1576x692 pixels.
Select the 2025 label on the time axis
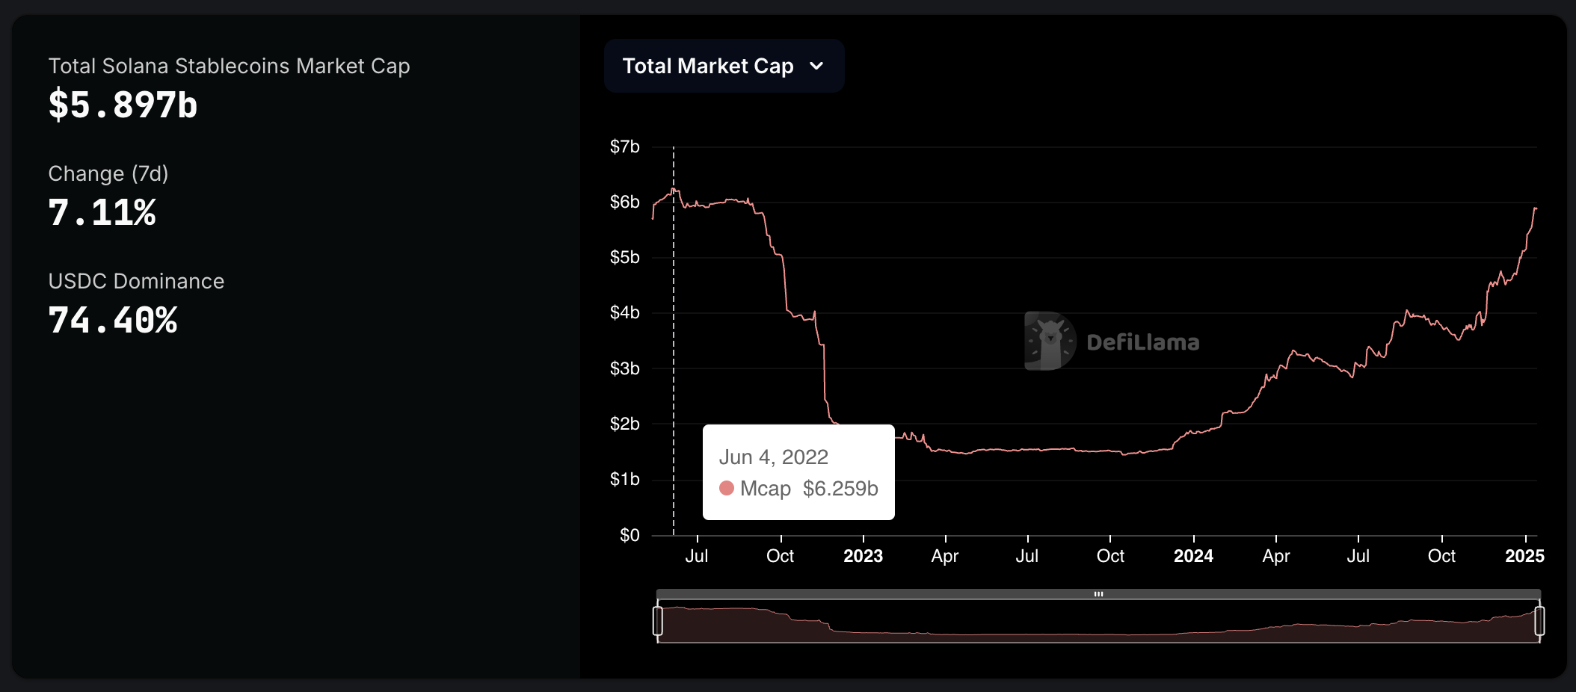coord(1527,556)
